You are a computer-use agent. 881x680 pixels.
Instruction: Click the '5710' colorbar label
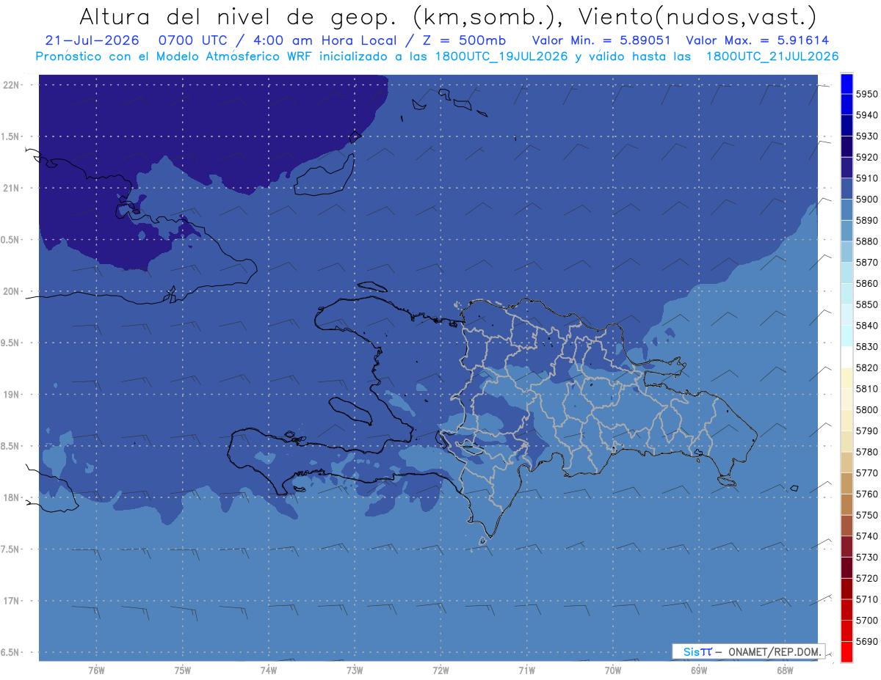866,599
